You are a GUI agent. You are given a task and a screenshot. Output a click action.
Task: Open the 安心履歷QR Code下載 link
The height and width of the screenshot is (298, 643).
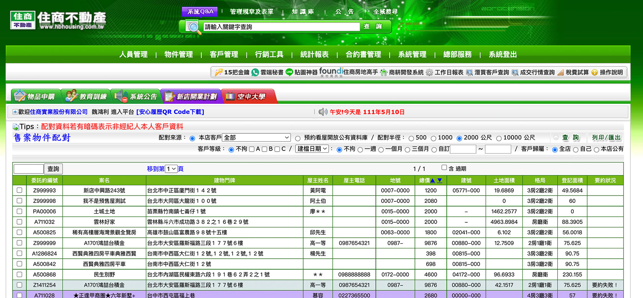[x=170, y=112]
